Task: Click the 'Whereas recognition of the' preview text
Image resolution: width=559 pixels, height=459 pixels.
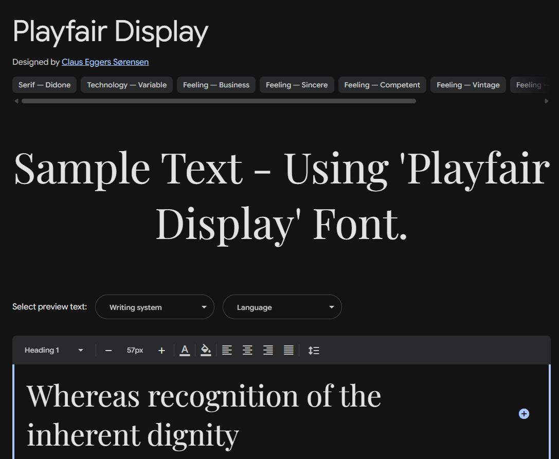Action: 204,396
